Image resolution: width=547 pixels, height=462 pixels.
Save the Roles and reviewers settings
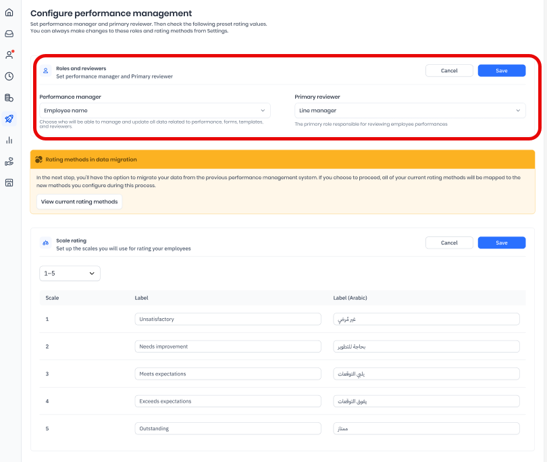click(x=501, y=71)
